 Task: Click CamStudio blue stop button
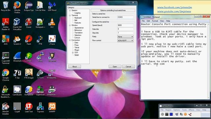coord(171,114)
